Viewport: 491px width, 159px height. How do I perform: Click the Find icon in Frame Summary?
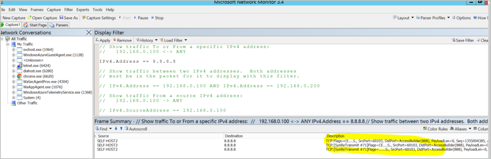(x=97, y=129)
